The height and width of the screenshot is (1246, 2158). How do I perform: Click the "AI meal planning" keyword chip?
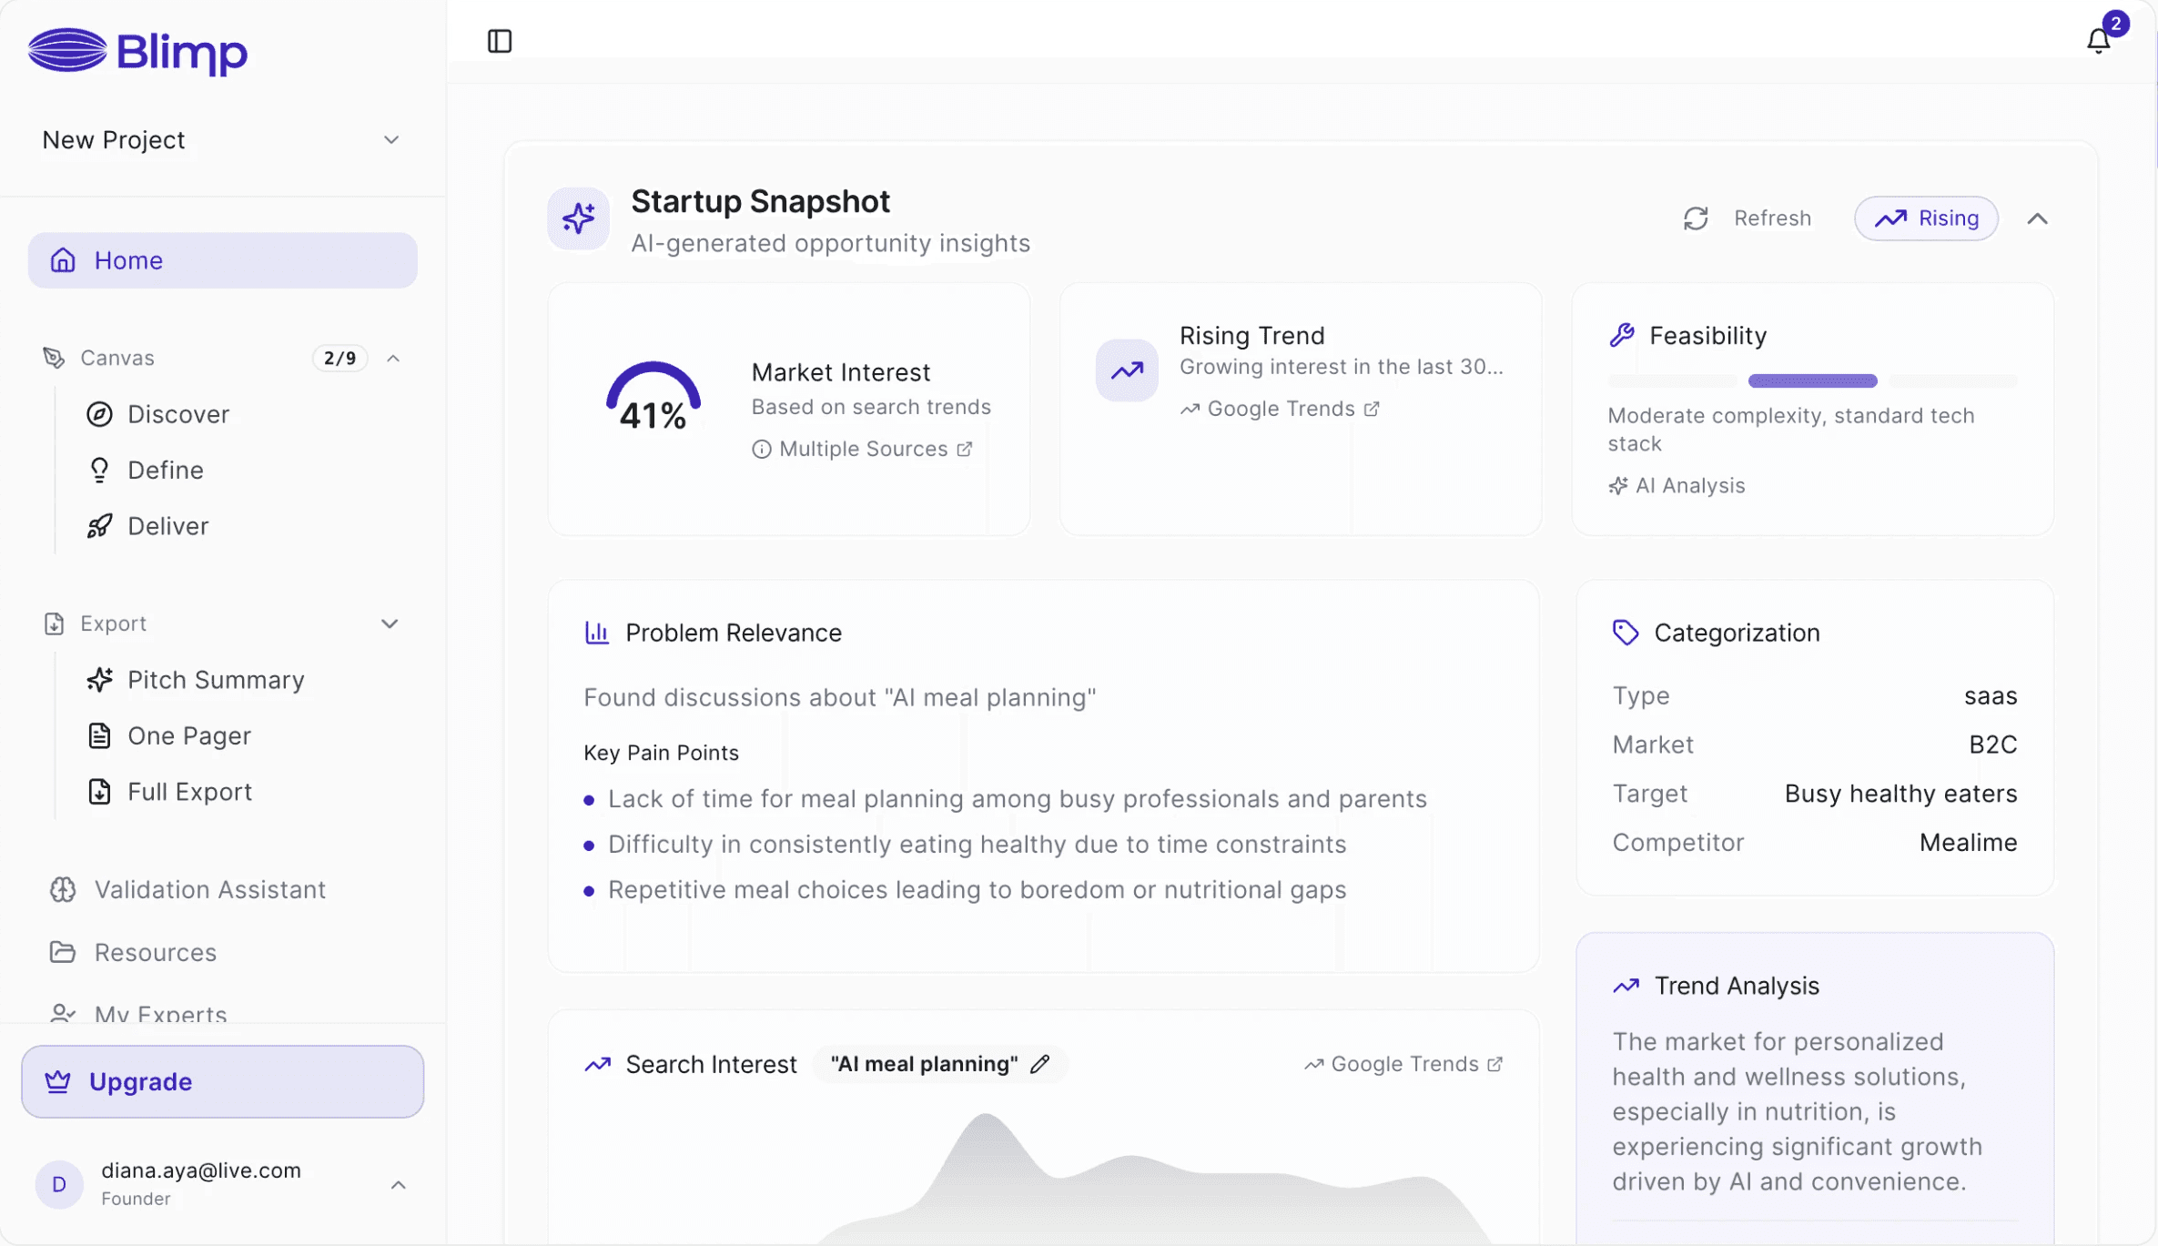(x=939, y=1064)
